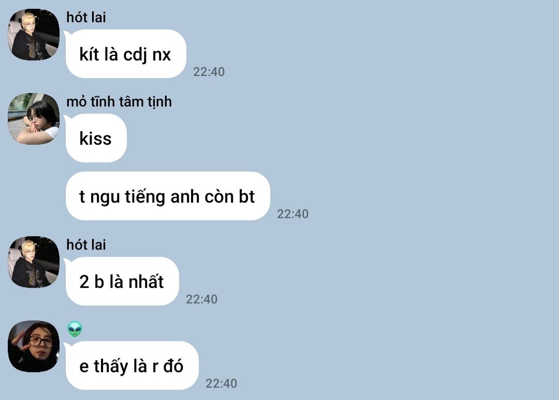Tap the mỏ tĩnh tâm tịnh sender name

[119, 102]
